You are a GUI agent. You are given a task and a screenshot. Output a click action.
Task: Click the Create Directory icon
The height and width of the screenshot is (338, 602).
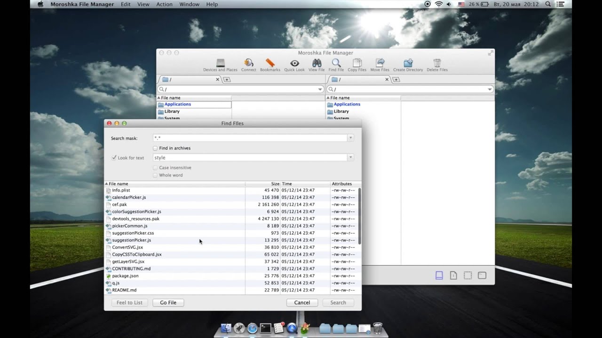click(x=408, y=63)
